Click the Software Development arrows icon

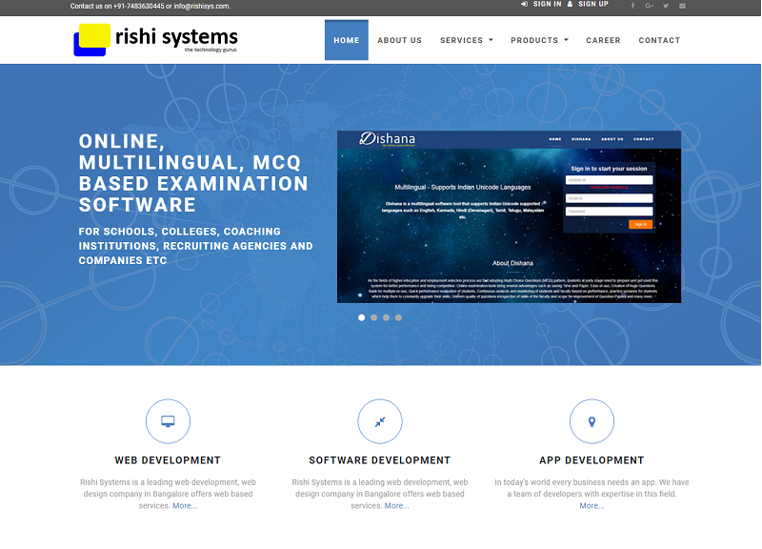pos(379,421)
